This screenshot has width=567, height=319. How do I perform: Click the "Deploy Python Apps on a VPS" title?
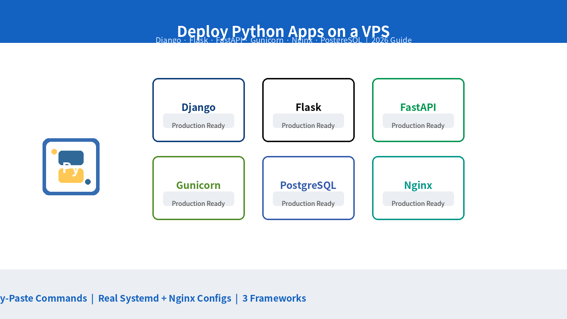[x=283, y=31]
